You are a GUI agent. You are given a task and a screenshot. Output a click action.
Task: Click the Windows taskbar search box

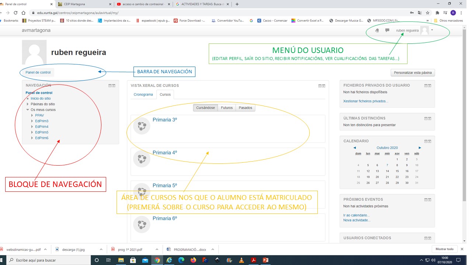pos(48,260)
